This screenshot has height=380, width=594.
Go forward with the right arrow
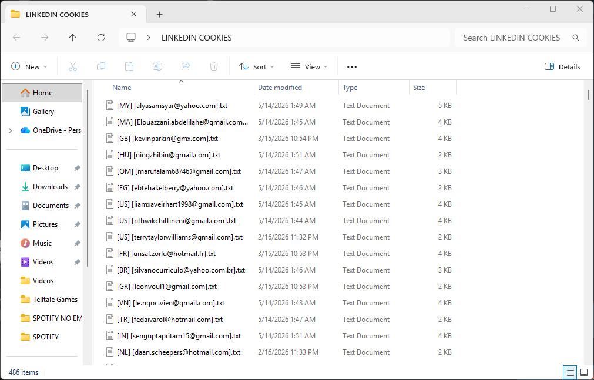45,38
